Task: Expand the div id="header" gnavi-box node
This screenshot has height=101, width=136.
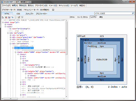Action: point(11,37)
